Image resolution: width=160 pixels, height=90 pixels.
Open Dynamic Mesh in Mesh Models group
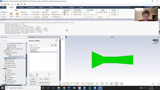point(77,12)
